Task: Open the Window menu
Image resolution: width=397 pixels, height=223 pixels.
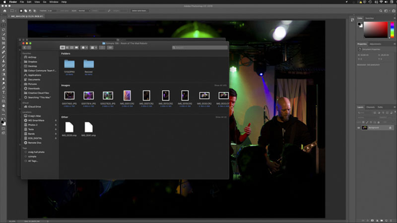Action: (x=54, y=2)
